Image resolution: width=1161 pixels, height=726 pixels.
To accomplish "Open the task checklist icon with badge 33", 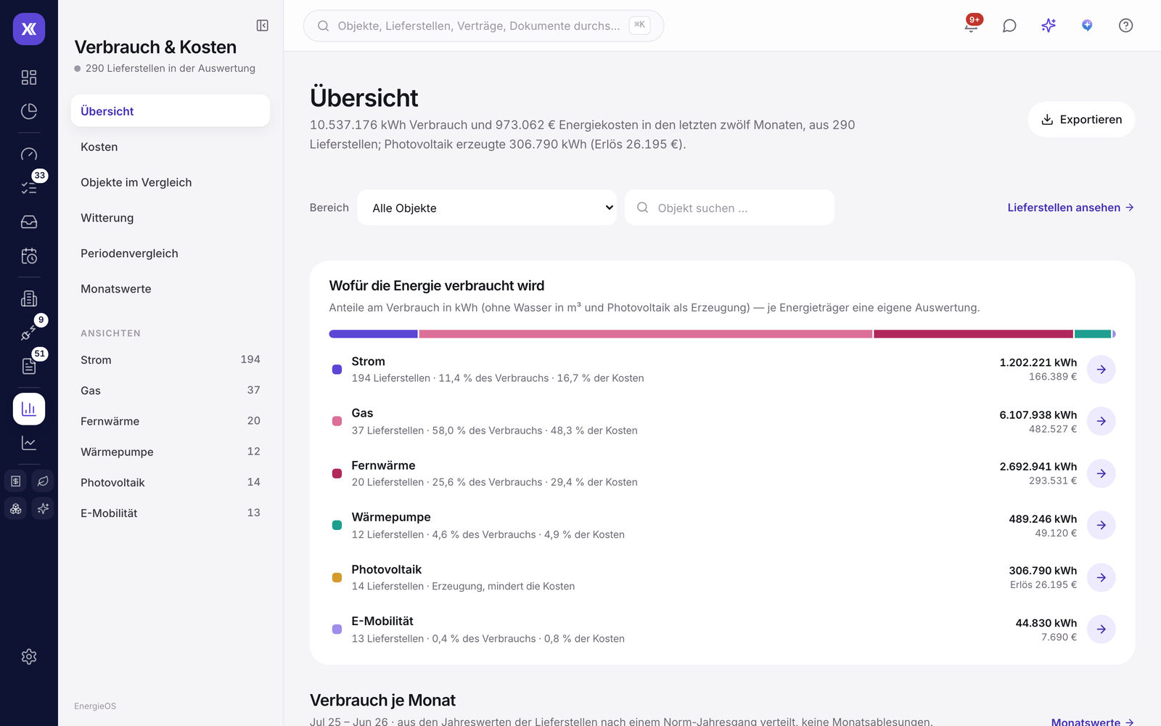I will [29, 187].
